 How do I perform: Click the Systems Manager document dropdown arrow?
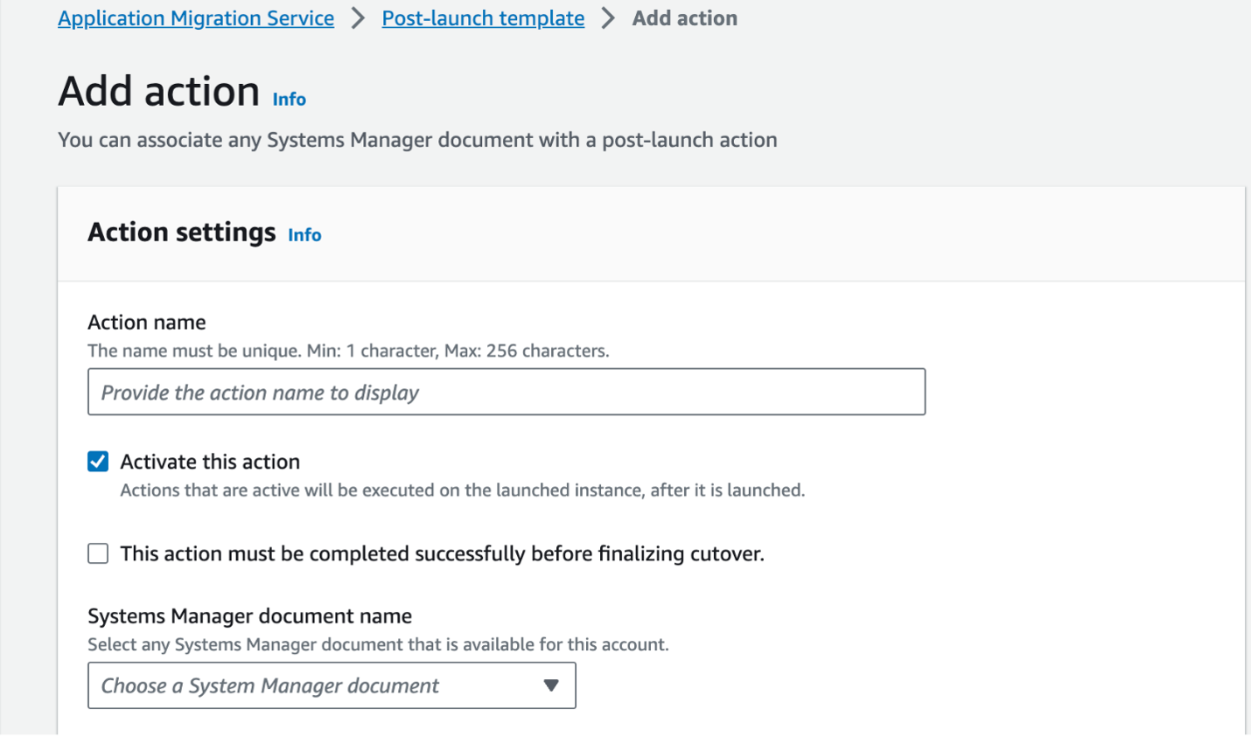pyautogui.click(x=551, y=685)
